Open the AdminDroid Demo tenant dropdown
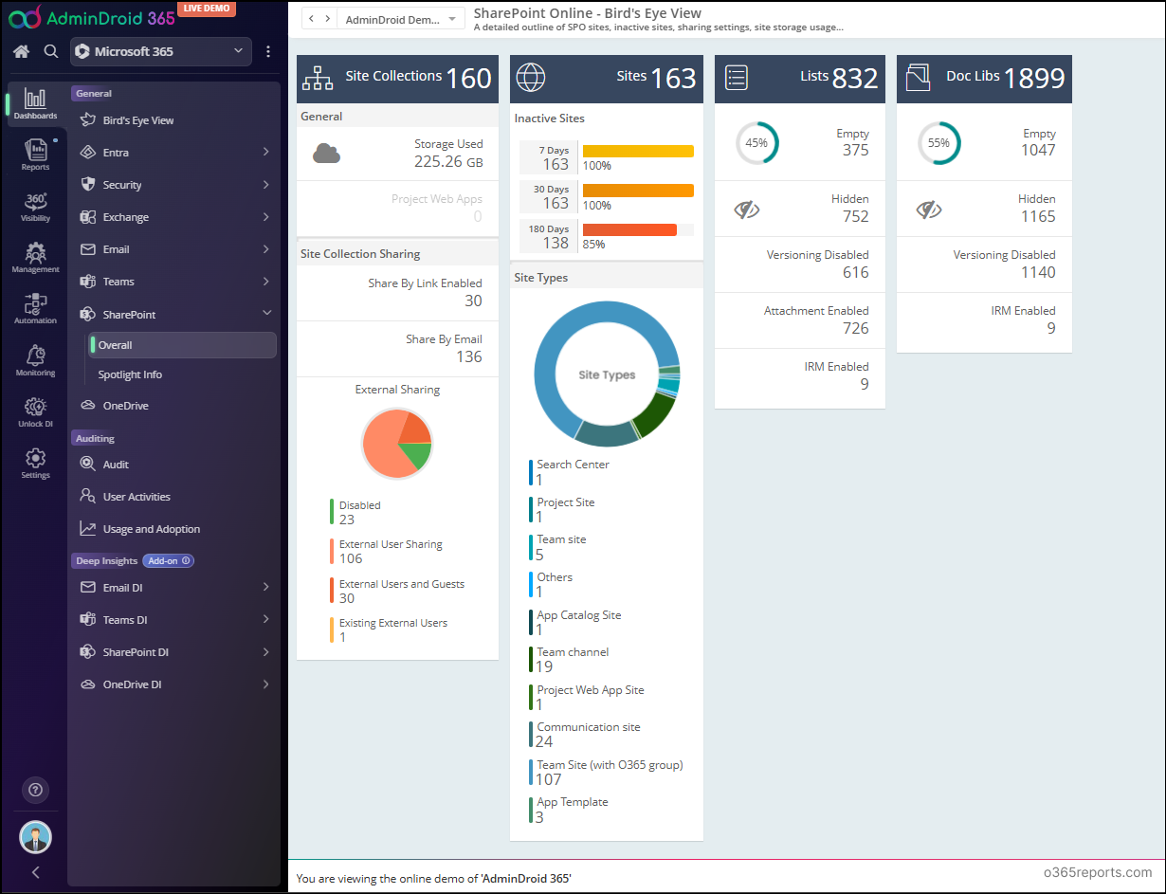The width and height of the screenshot is (1166, 894). [401, 19]
